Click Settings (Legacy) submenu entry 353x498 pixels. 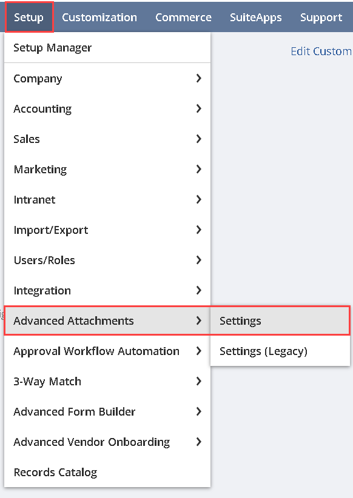[280, 351]
